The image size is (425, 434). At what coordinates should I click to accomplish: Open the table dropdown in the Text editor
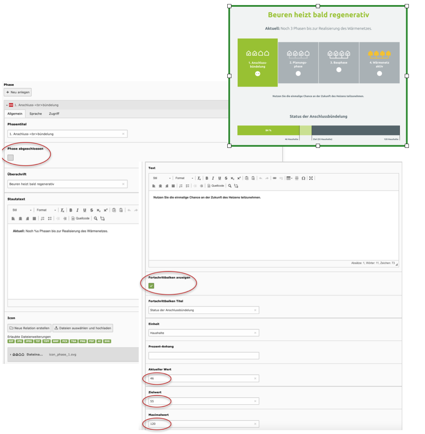click(x=289, y=178)
